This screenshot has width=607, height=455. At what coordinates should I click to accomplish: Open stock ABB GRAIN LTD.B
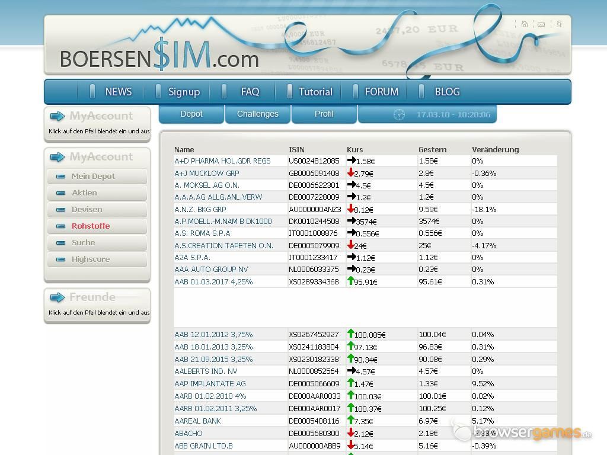pyautogui.click(x=204, y=446)
